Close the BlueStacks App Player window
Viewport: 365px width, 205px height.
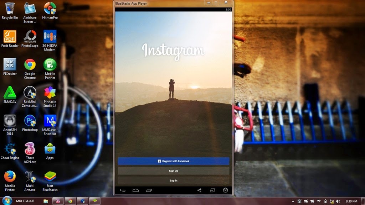(226, 2)
